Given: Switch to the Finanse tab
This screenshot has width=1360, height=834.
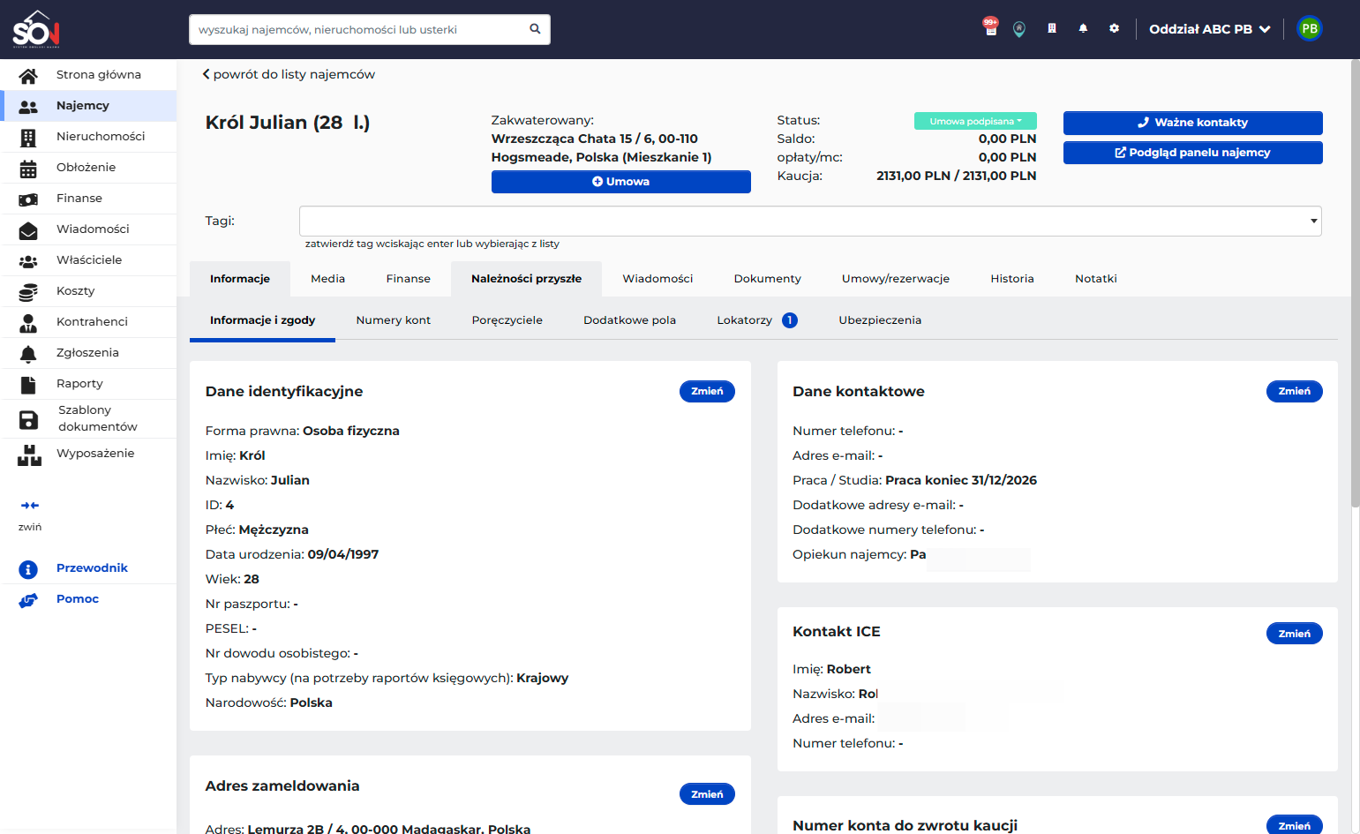Looking at the screenshot, I should [409, 279].
